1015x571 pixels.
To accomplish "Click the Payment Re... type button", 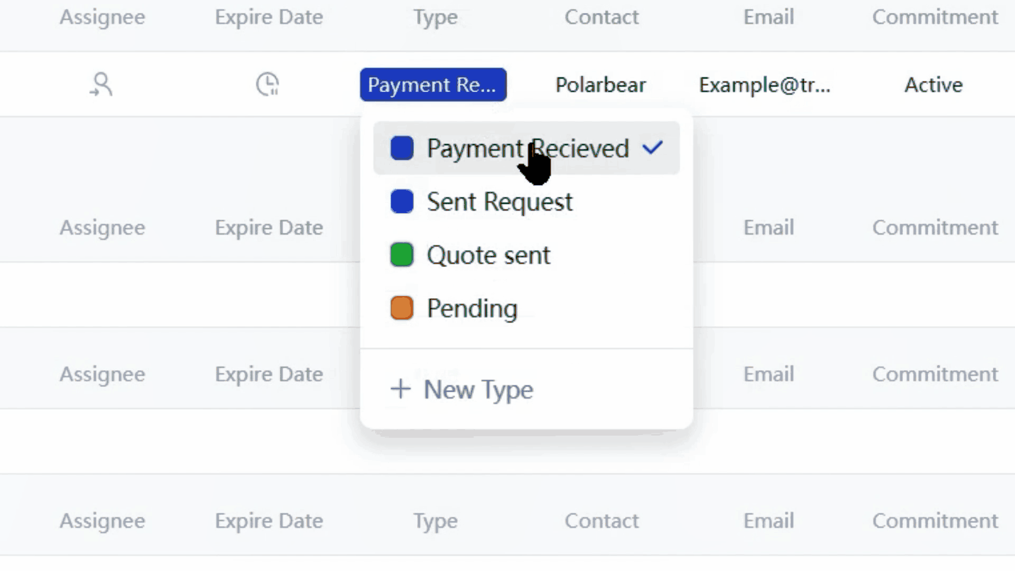I will tap(433, 85).
